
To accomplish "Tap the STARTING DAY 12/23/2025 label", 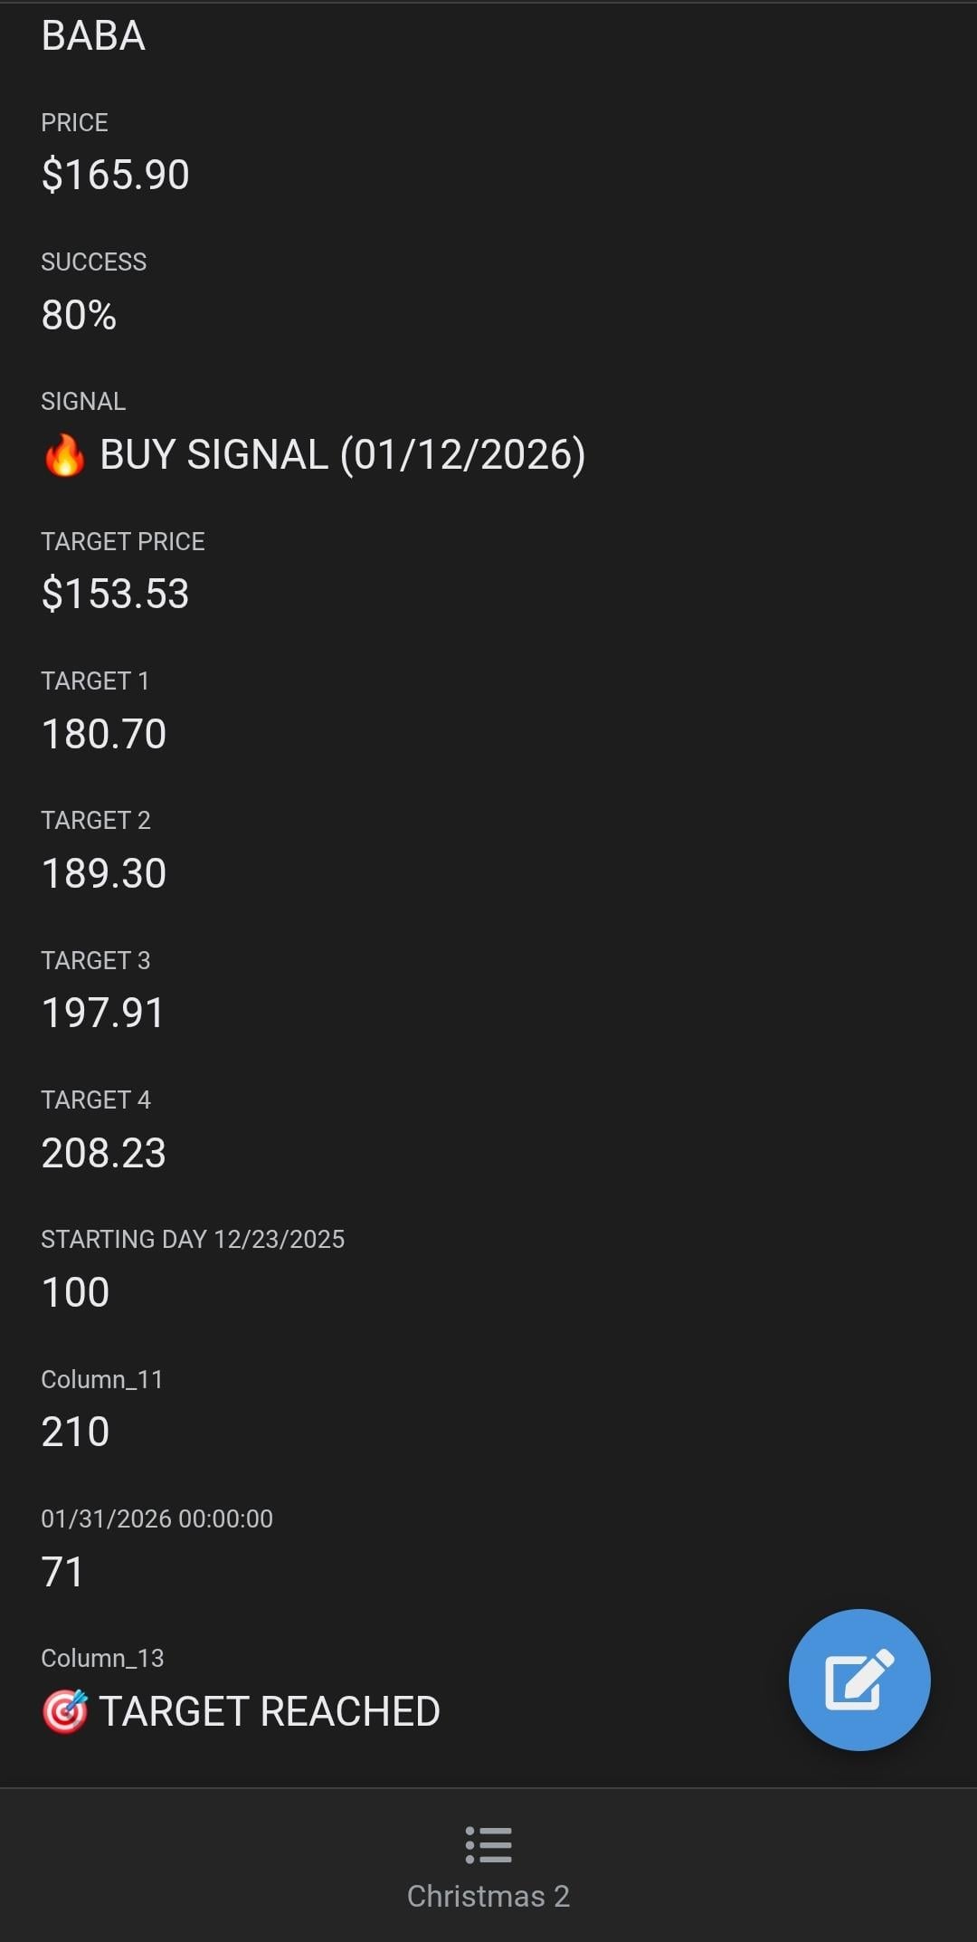I will click(193, 1239).
